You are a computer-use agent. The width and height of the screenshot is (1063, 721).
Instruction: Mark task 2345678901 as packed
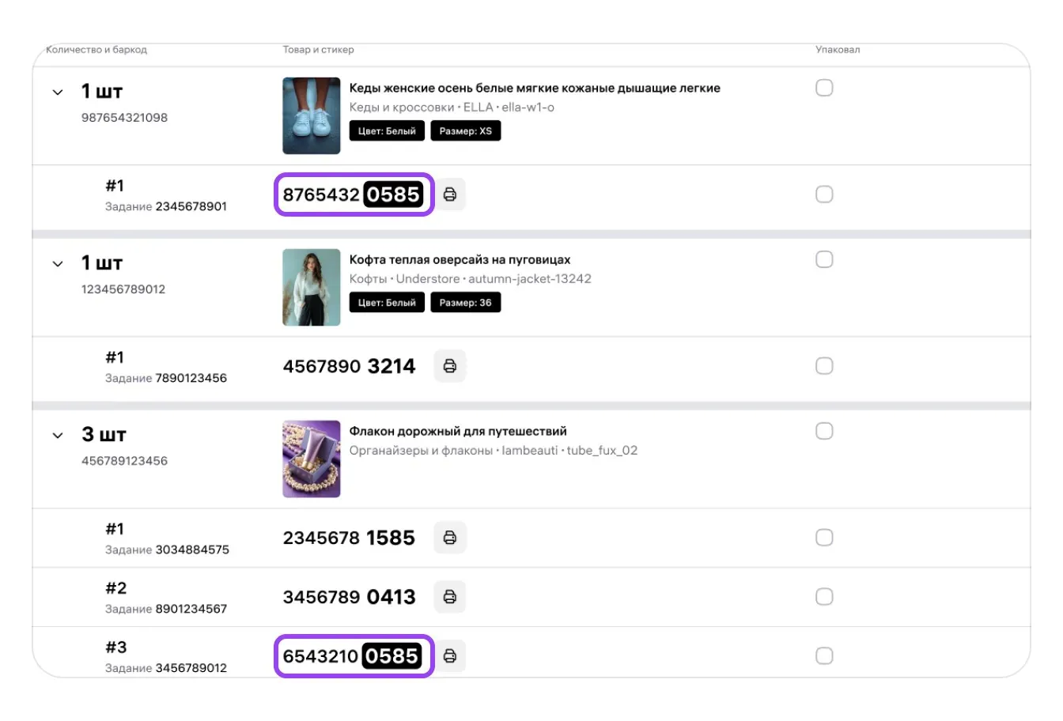pos(824,194)
